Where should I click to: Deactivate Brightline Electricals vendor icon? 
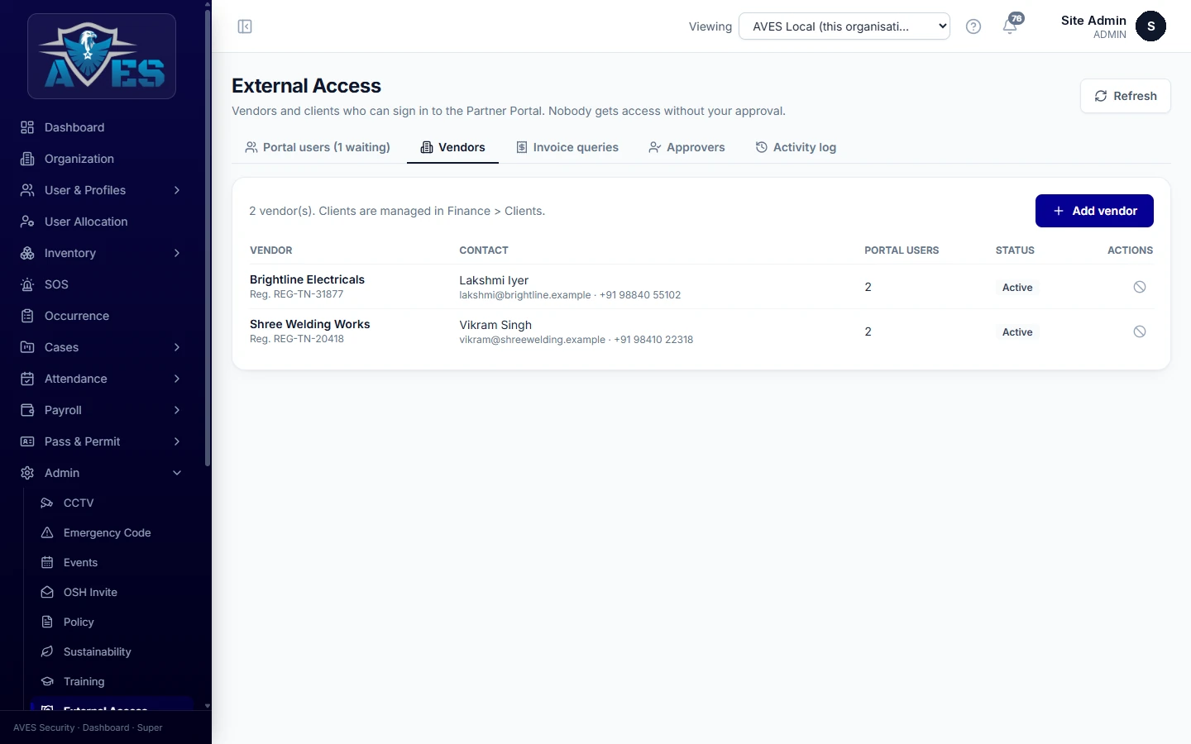(1140, 287)
